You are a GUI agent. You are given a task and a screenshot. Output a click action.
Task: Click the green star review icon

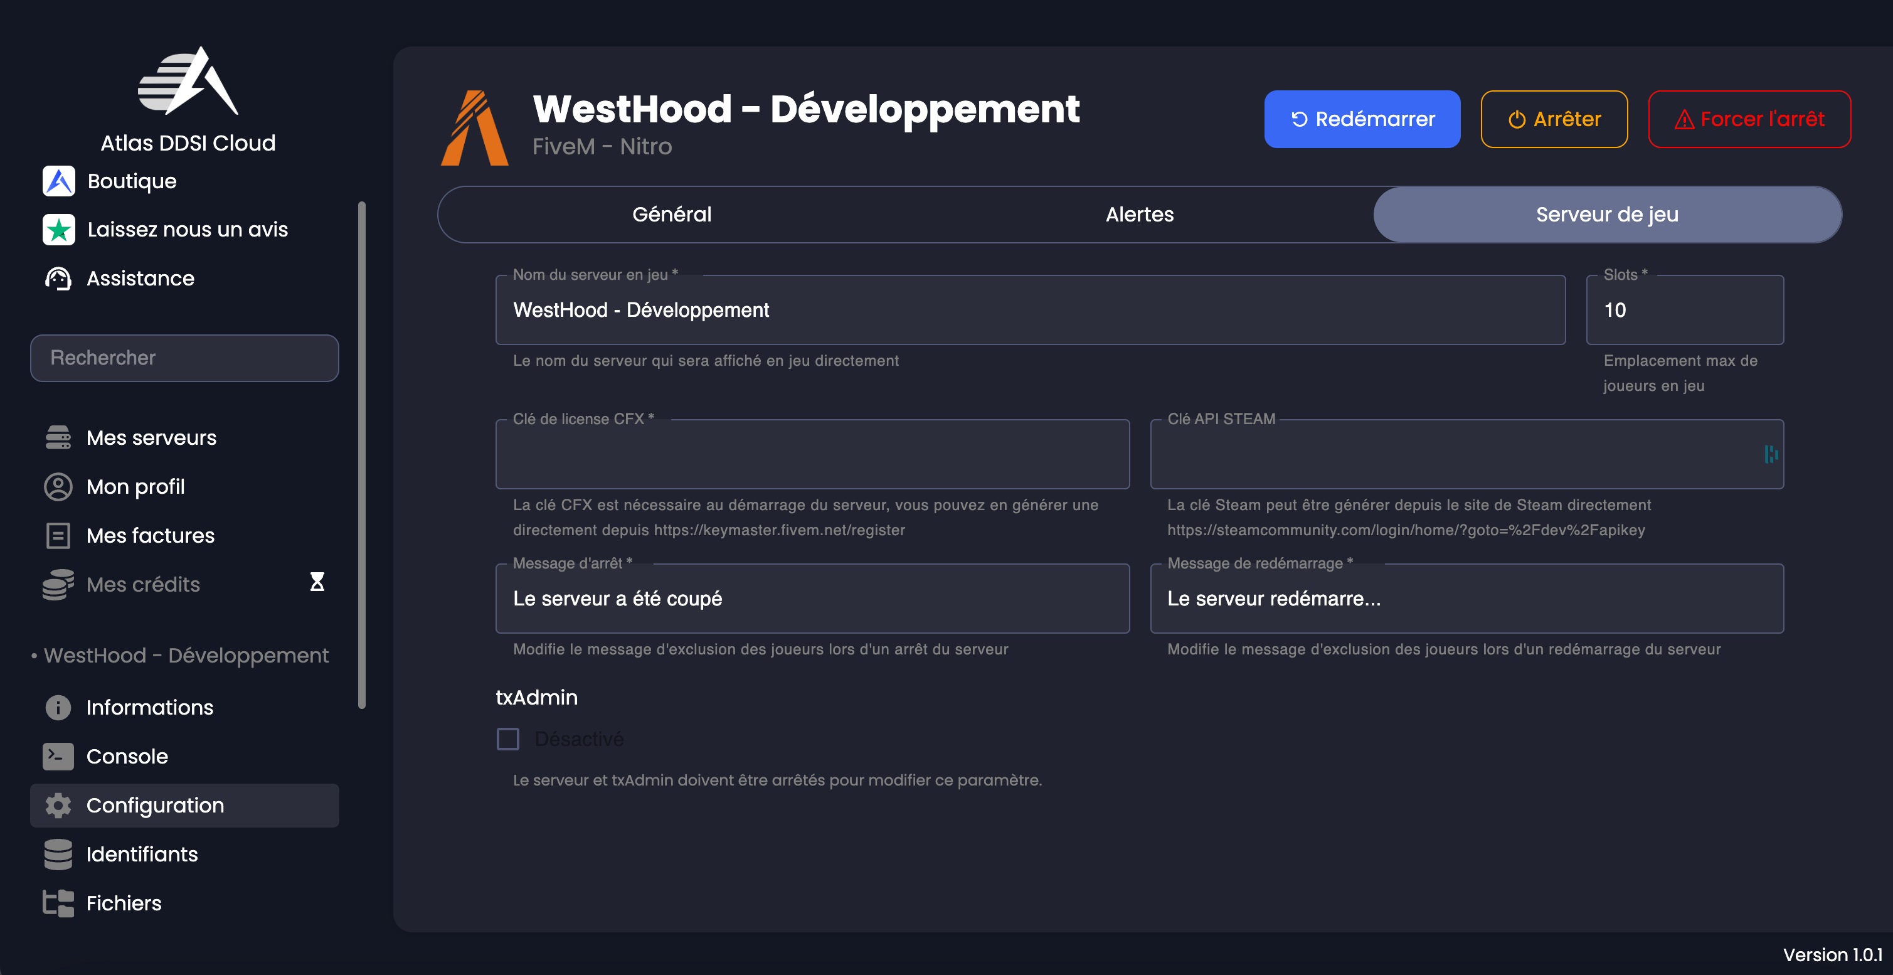[59, 230]
